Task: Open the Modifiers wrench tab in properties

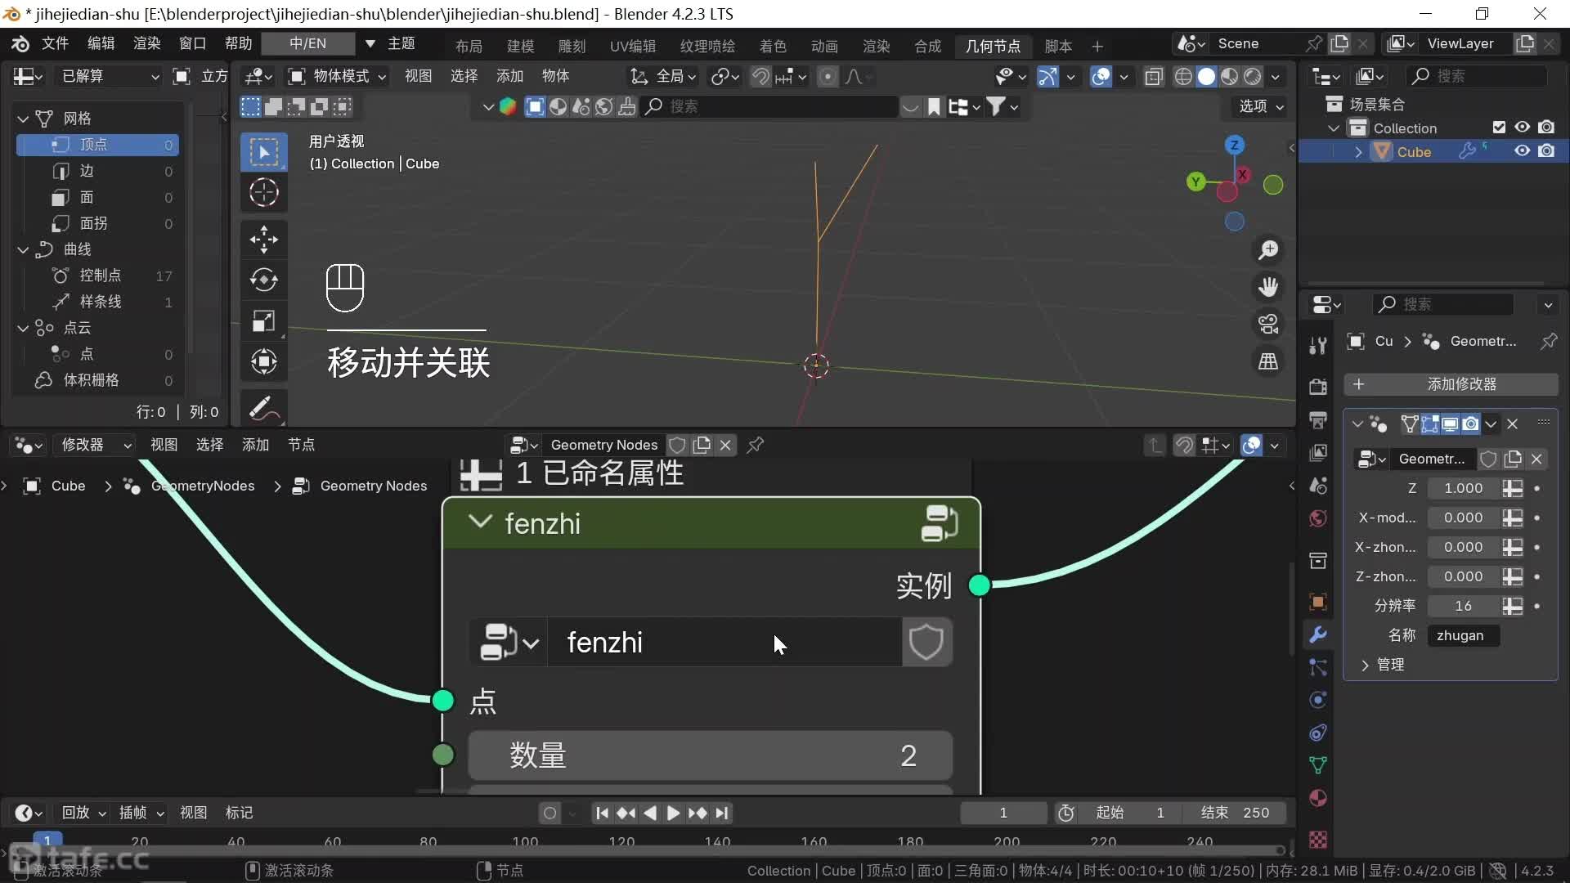Action: tap(1317, 634)
